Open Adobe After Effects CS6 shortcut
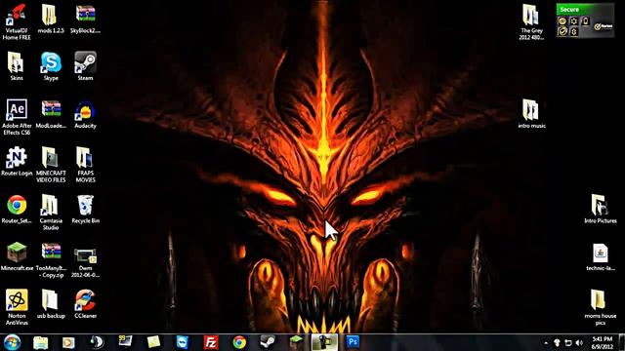Screen dimensions: 625x351 (x=17, y=117)
